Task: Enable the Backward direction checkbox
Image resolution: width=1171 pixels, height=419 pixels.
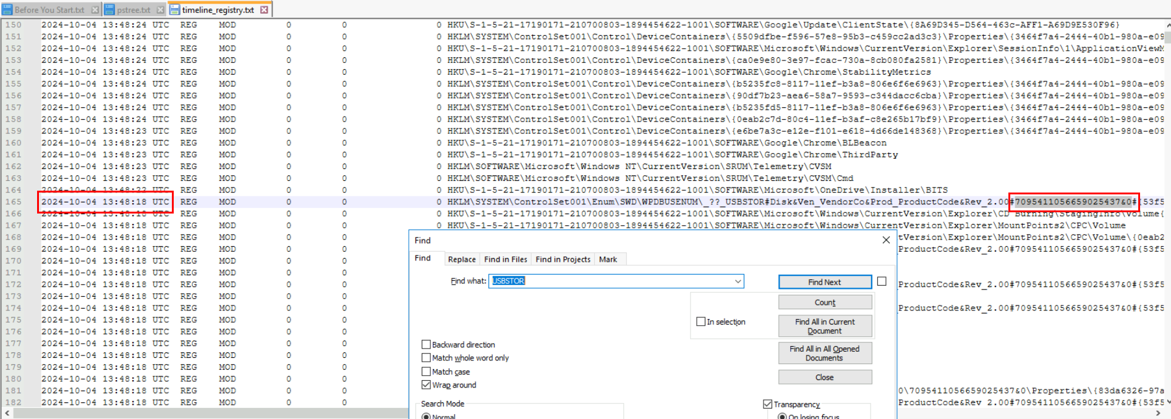Action: click(x=426, y=344)
